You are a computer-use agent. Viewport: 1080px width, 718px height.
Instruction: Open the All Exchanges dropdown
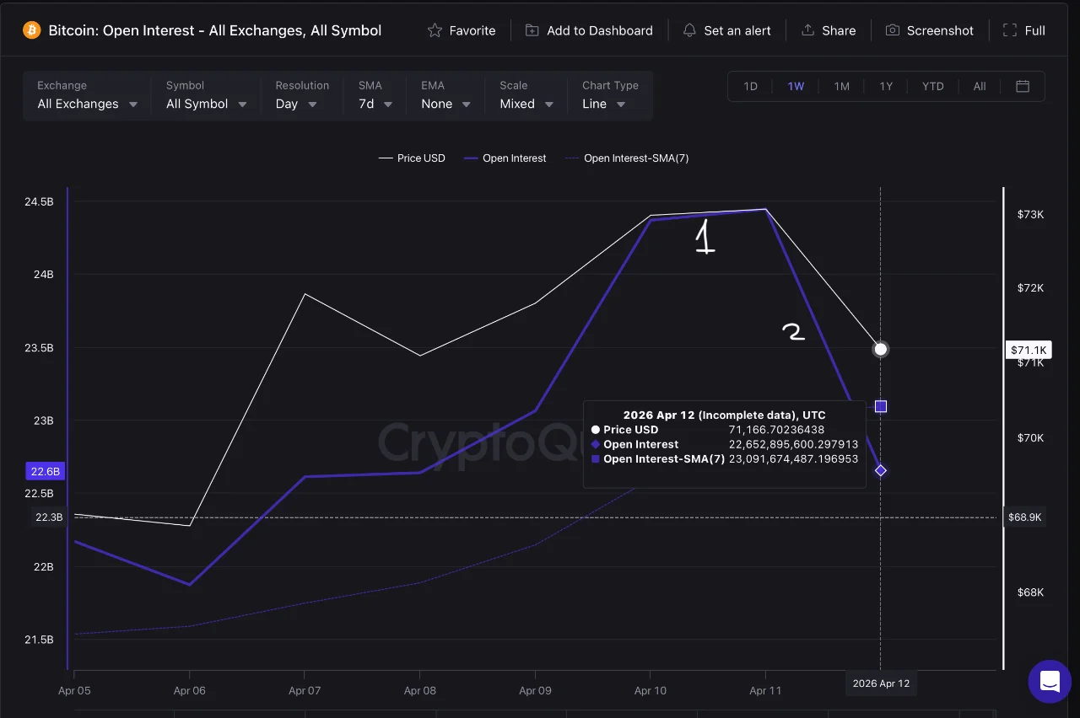(84, 104)
